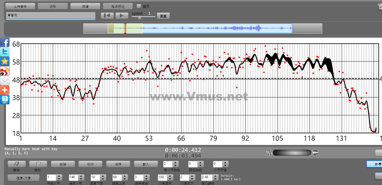The image size is (382, 185).
Task: Open the blue HELP question icon
Action: (x=5, y=100)
